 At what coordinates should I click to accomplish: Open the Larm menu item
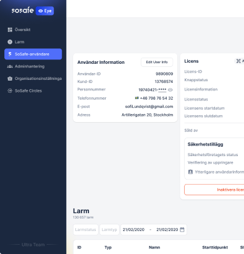click(x=33, y=42)
